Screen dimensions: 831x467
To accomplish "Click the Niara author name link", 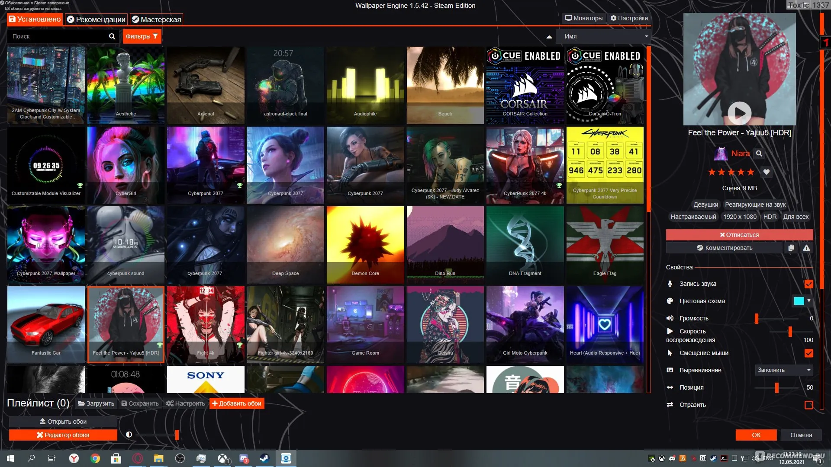I will point(740,154).
